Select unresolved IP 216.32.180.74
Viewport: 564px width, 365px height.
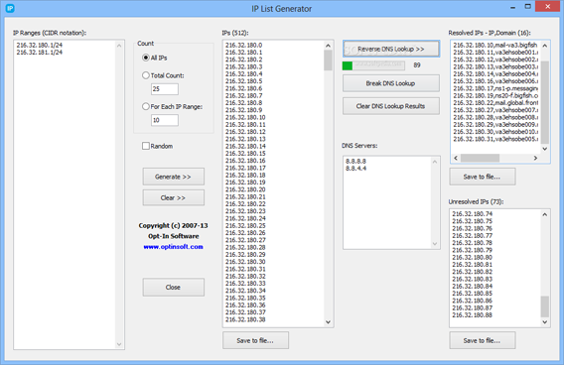[x=473, y=214]
